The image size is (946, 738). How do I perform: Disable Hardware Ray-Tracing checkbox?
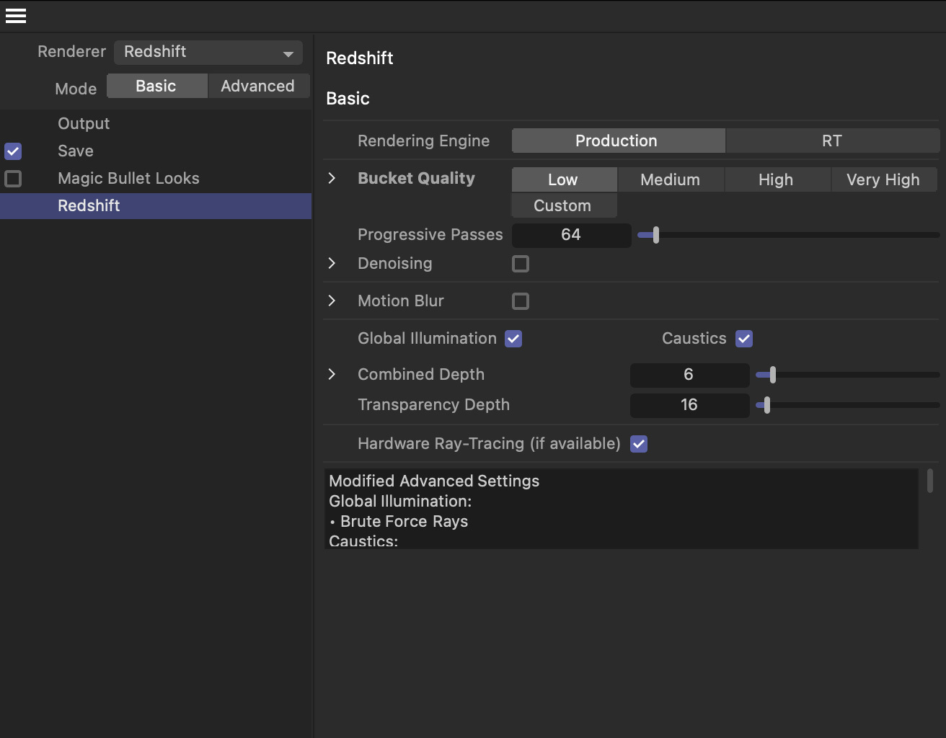click(639, 444)
